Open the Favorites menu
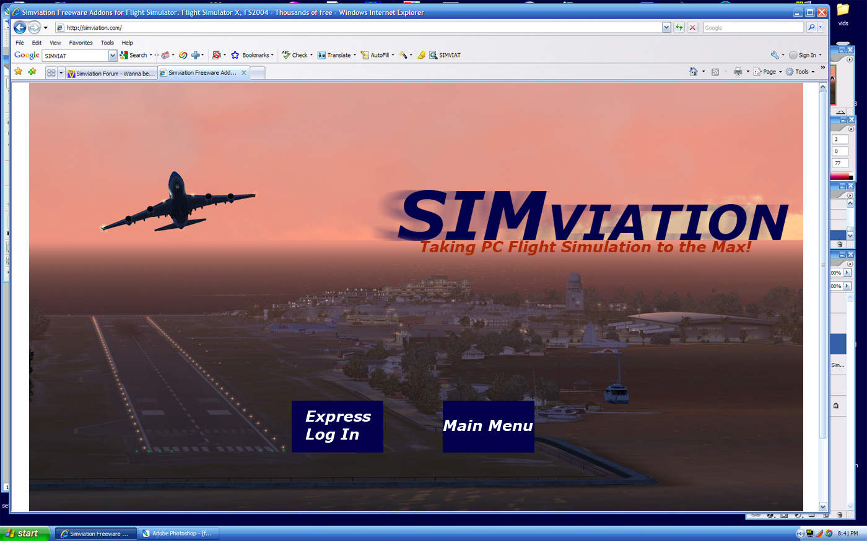867x541 pixels. 81,43
